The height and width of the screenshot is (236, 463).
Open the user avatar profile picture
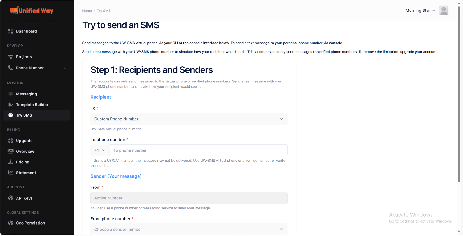444,11
